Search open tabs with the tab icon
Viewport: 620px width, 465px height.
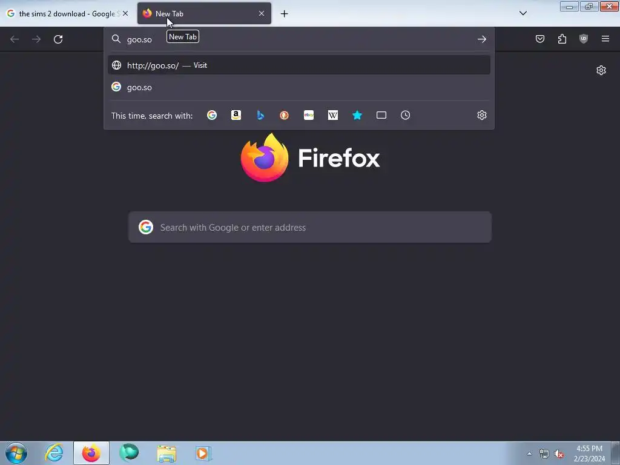coord(381,115)
